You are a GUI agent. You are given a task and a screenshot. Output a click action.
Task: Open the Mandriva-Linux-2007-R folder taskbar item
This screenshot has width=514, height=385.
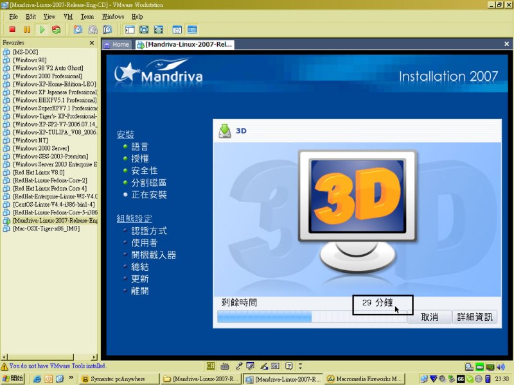point(201,379)
